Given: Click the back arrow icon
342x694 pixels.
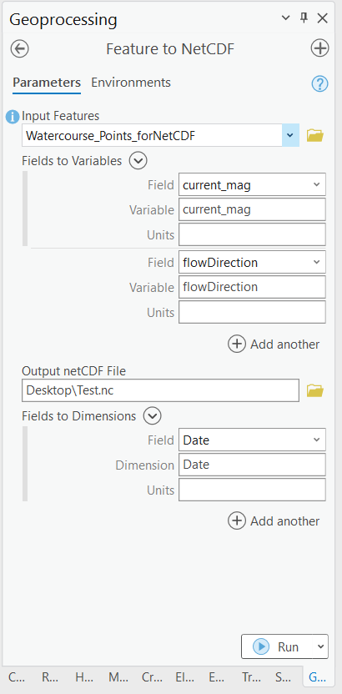Looking at the screenshot, I should tap(19, 48).
